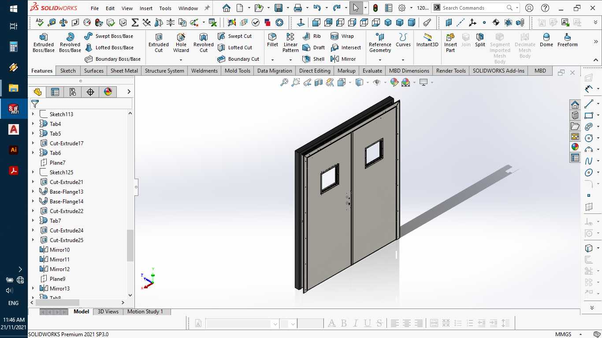Click the Rebuild traffic light icon
The width and height of the screenshot is (602, 338).
(375, 8)
